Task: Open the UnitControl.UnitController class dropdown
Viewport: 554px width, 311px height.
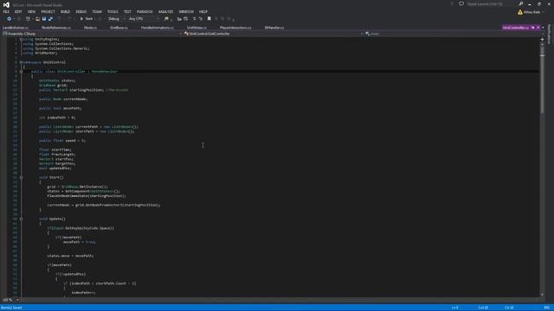Action: point(274,34)
